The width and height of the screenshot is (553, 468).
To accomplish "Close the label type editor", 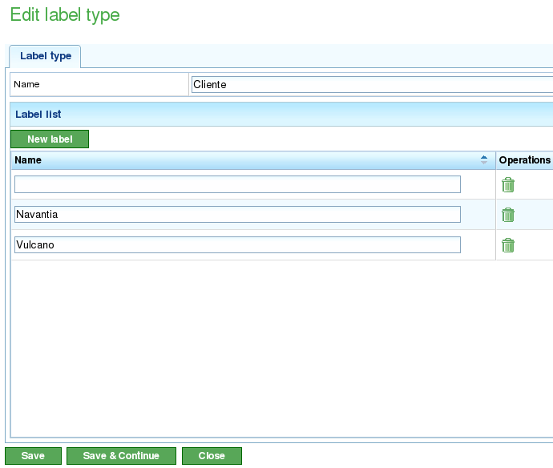I will point(212,456).
